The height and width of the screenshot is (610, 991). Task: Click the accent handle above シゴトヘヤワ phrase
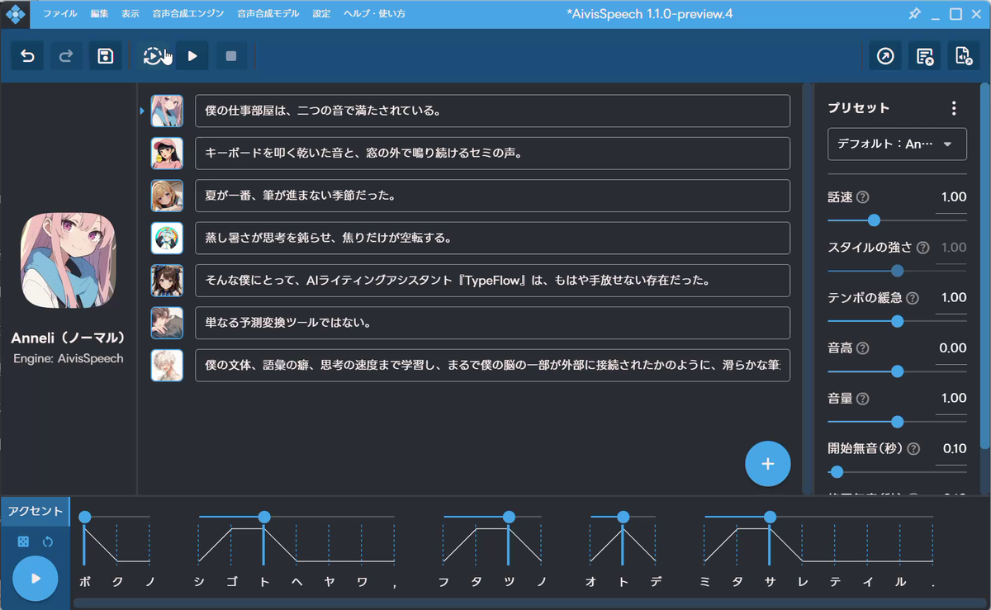point(264,517)
